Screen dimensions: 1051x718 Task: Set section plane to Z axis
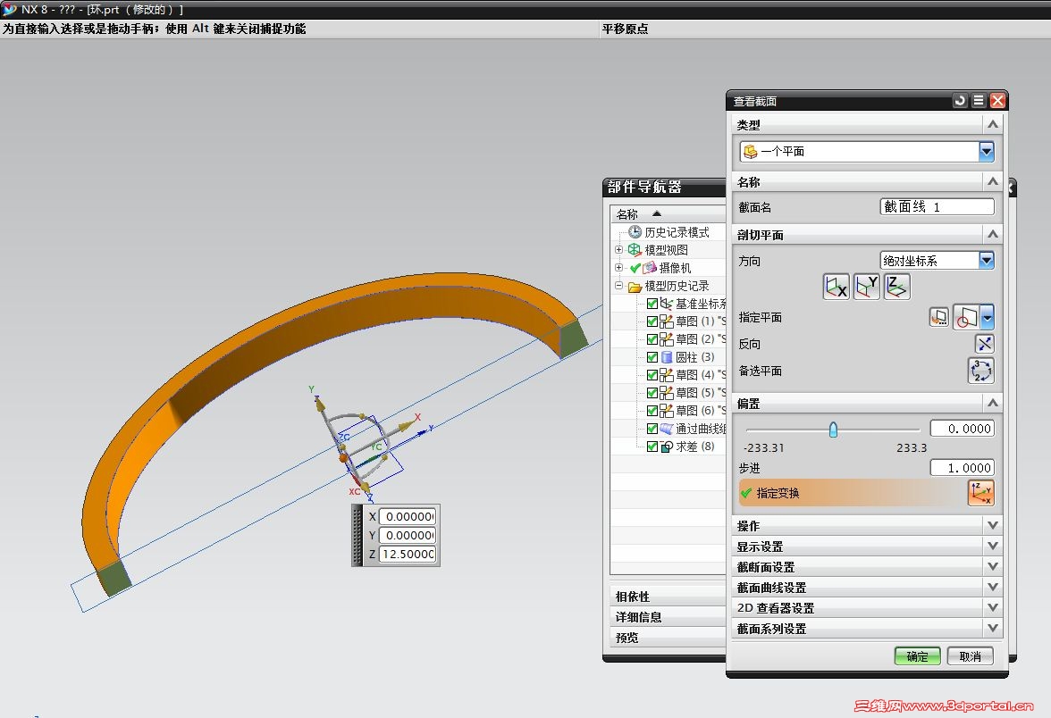tap(896, 287)
